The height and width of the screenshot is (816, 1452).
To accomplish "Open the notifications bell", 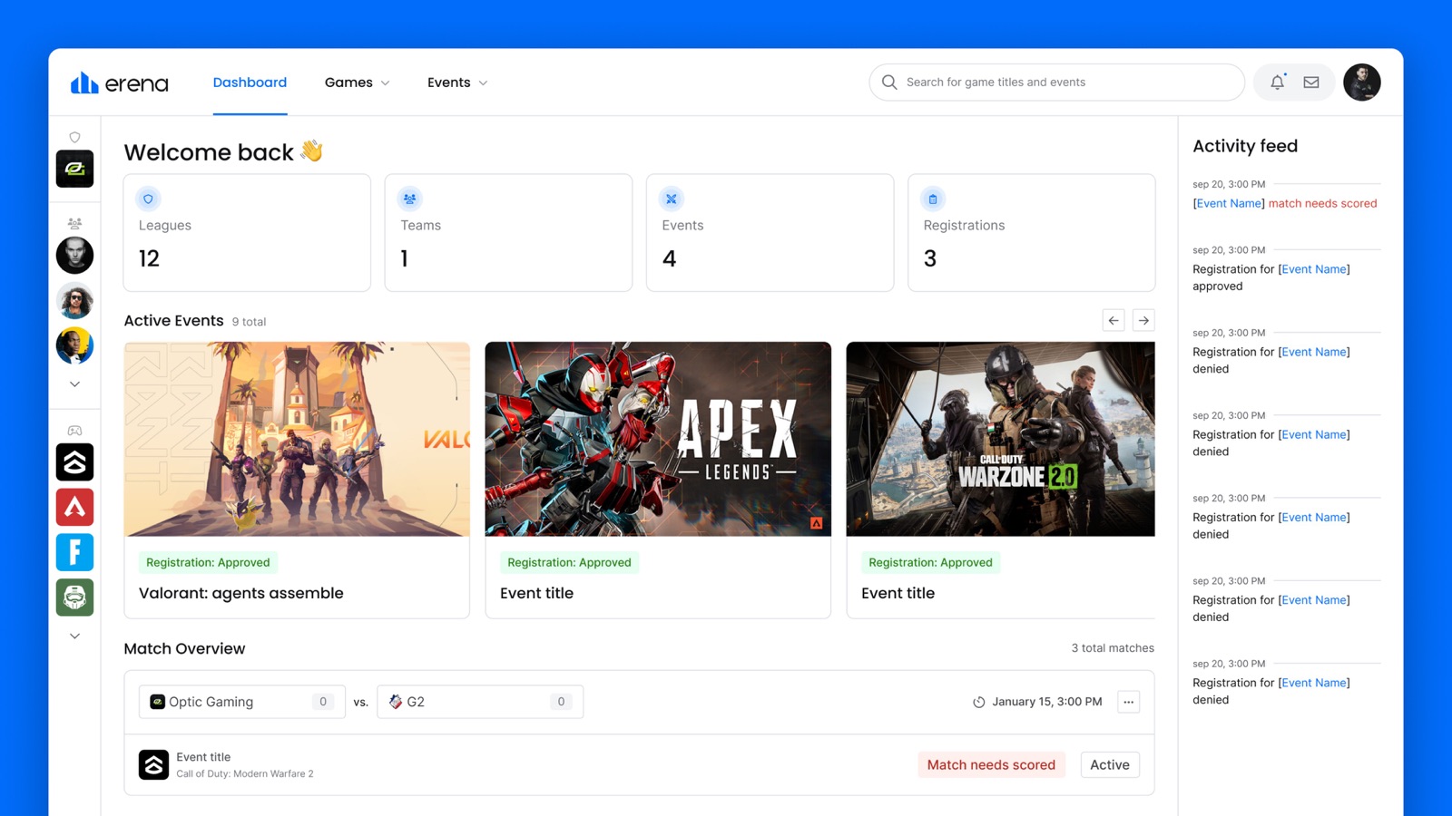I will pos(1277,82).
